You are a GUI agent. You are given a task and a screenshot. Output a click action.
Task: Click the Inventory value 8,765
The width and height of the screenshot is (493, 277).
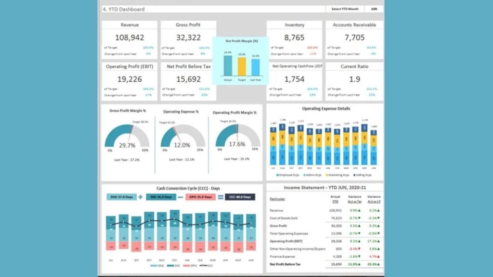click(x=294, y=38)
